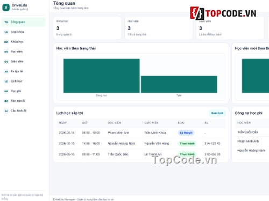
Task: Click student Phạm Minh Anh in schedule
Action: tap(118, 133)
